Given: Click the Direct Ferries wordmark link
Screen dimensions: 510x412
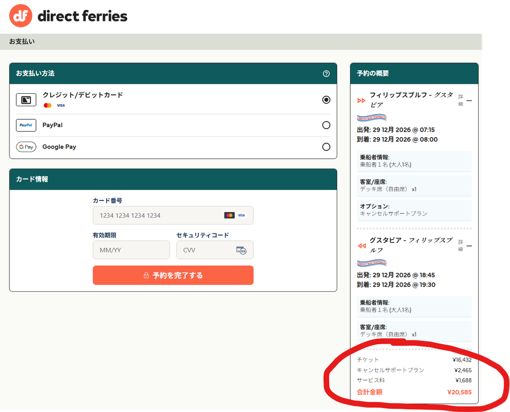Looking at the screenshot, I should pyautogui.click(x=82, y=16).
